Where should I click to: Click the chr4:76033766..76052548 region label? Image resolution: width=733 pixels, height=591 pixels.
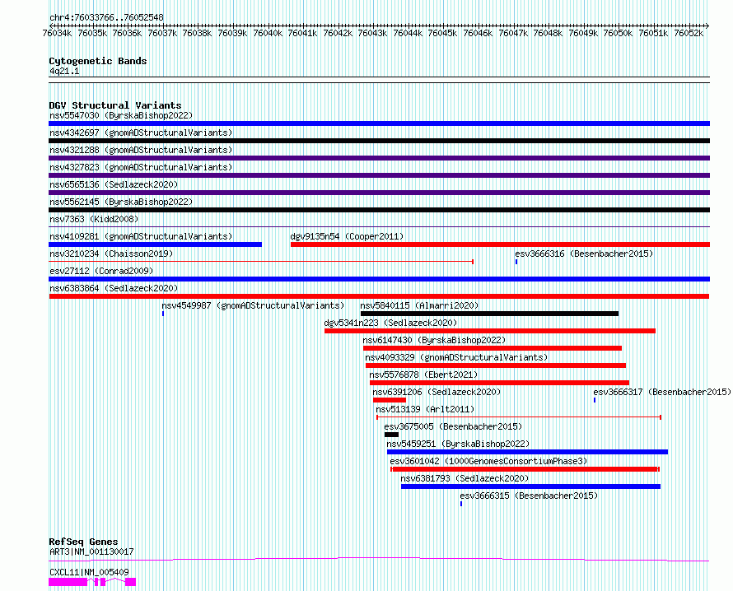[106, 18]
